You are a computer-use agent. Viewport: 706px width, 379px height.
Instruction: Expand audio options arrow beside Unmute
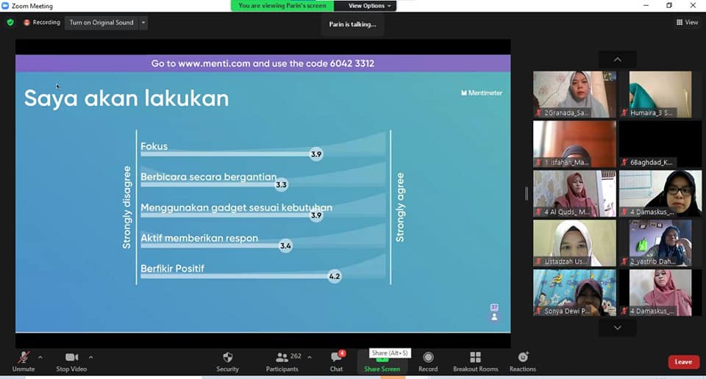pyautogui.click(x=40, y=357)
